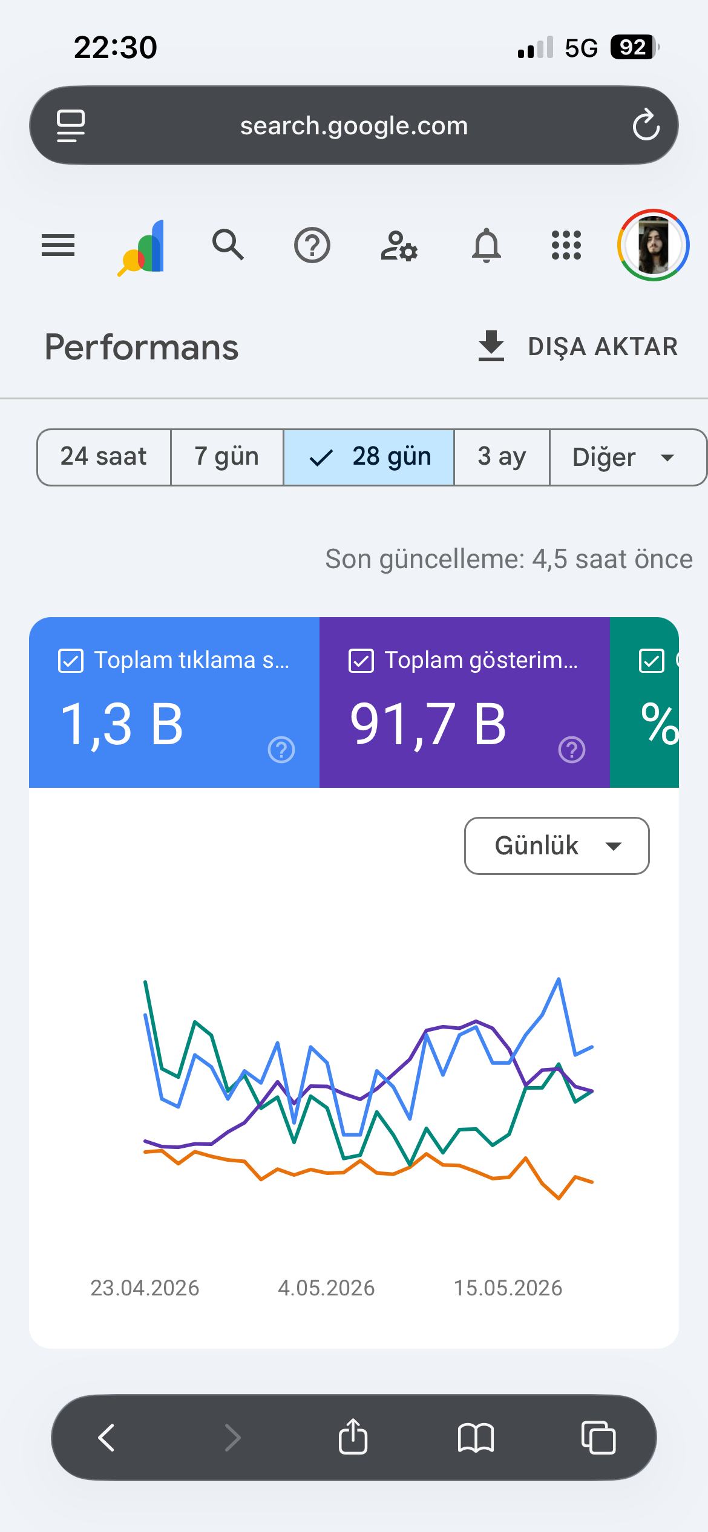This screenshot has width=708, height=1532.
Task: Open the help question mark icon
Action: pyautogui.click(x=312, y=245)
